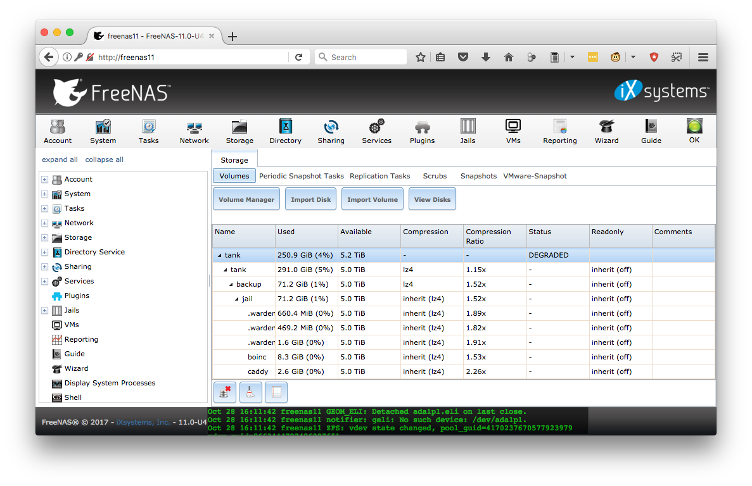Expand the Tasks node in the sidebar tree

(x=44, y=209)
